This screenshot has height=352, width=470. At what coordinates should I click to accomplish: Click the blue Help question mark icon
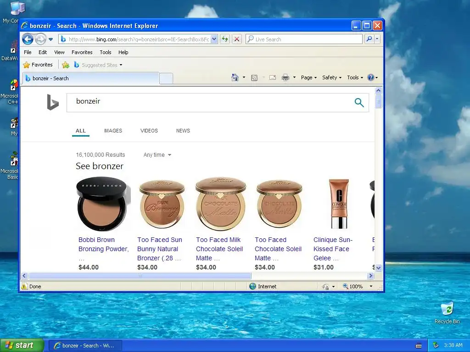tap(371, 77)
